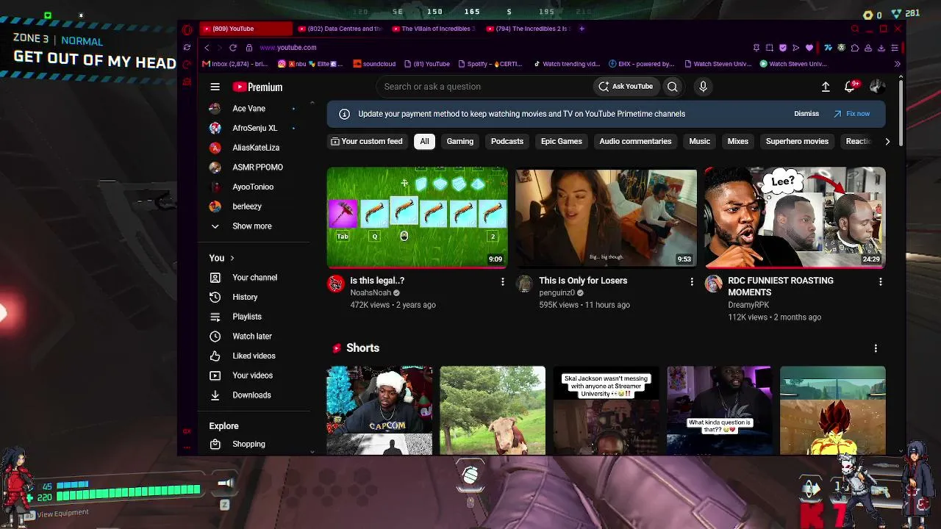
Task: Click the DreamyRPK channel avatar
Action: pyautogui.click(x=713, y=284)
